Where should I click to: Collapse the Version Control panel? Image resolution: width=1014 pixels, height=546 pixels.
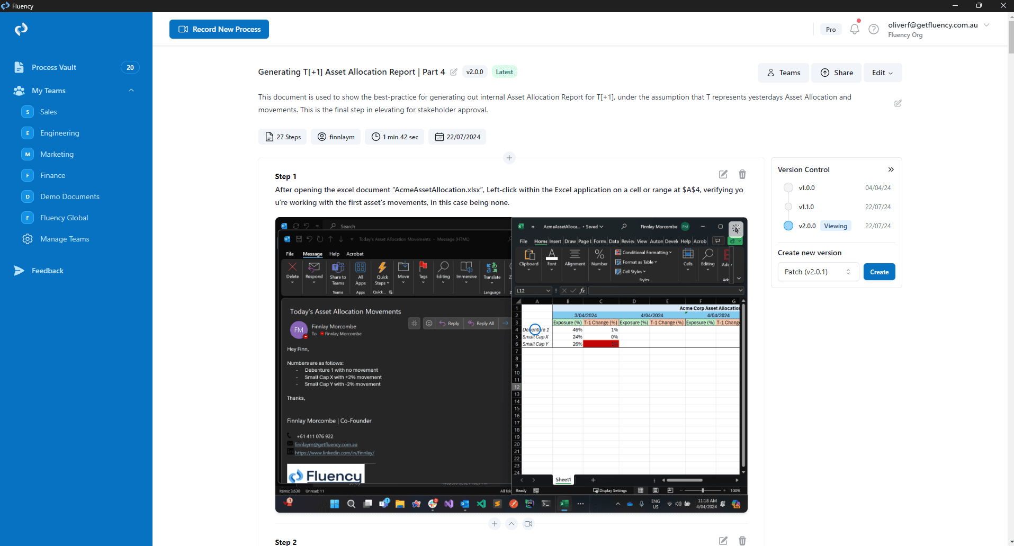(891, 169)
